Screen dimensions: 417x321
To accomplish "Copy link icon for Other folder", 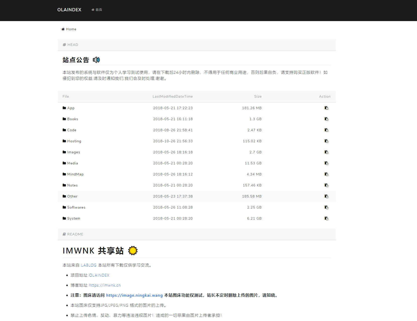I will click(x=326, y=196).
